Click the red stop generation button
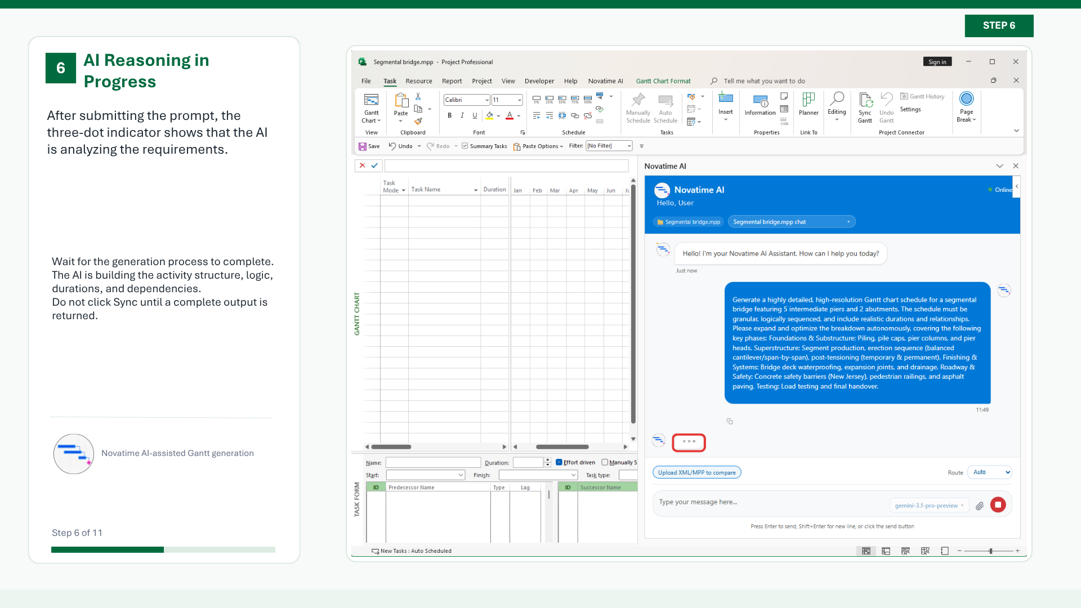Image resolution: width=1081 pixels, height=608 pixels. click(998, 505)
